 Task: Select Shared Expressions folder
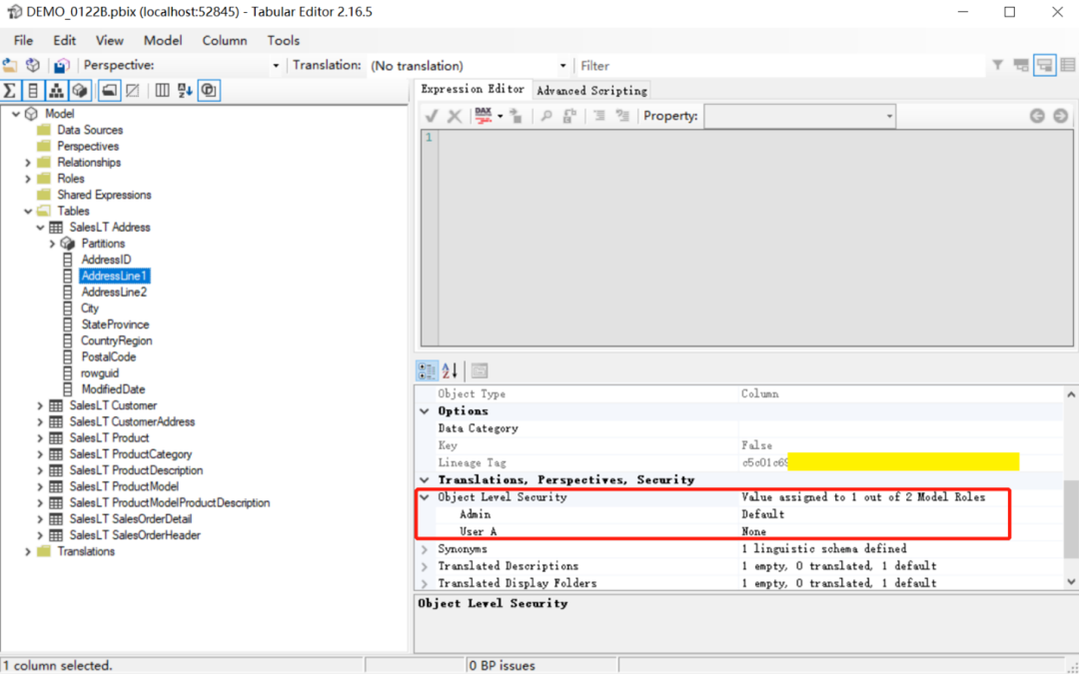[x=104, y=195]
